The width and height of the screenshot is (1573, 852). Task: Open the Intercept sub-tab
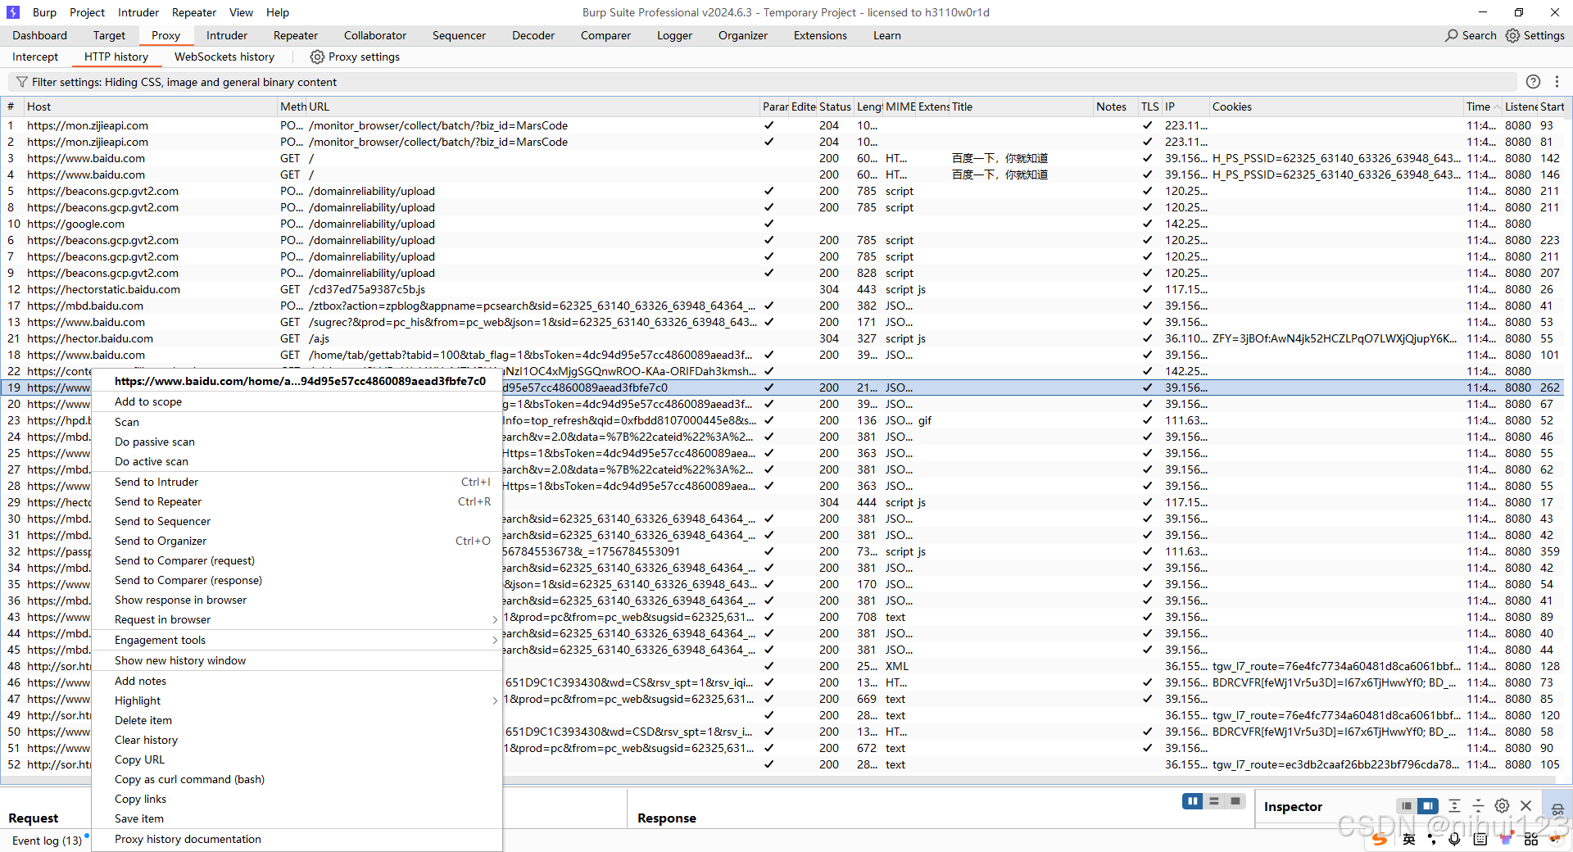click(35, 57)
